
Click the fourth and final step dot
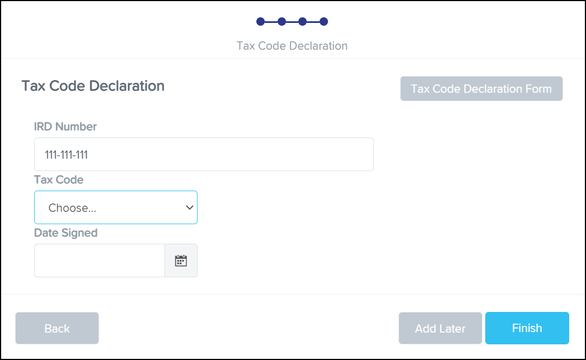pyautogui.click(x=324, y=22)
